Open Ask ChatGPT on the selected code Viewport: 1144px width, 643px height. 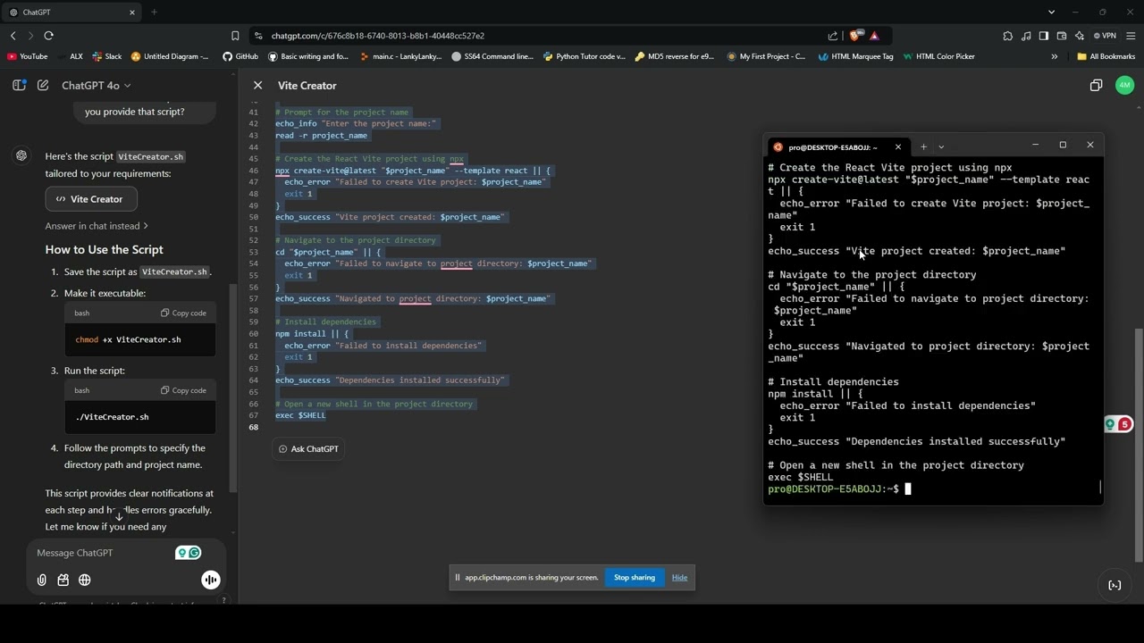click(308, 449)
